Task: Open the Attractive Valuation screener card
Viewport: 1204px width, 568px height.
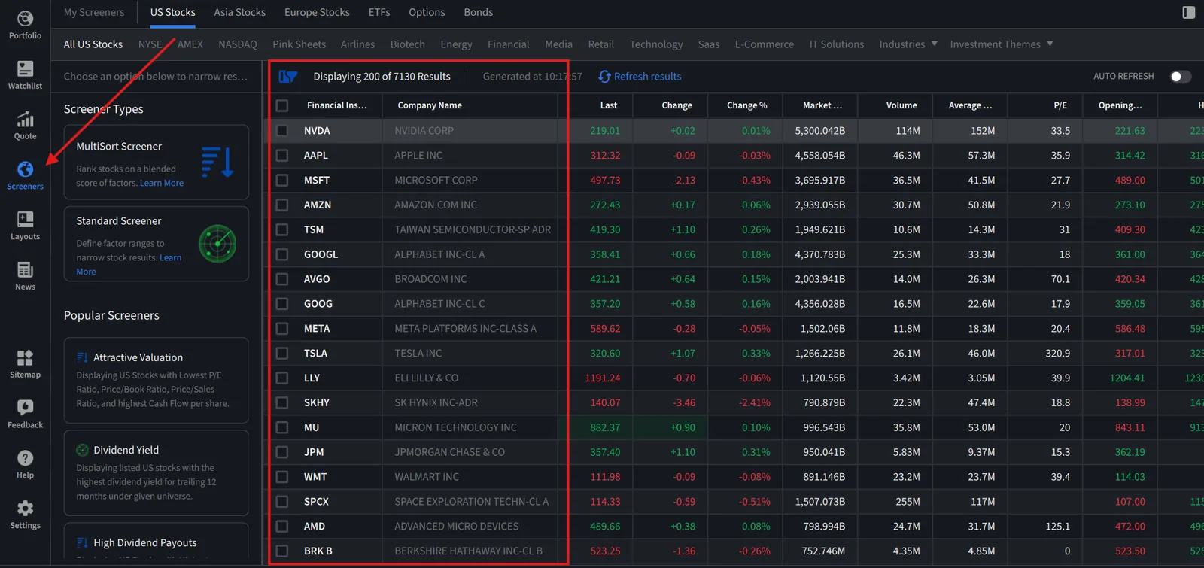Action: tap(157, 380)
